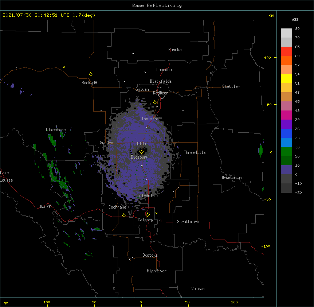Click the Blackfalds city label
314x307 pixels.
pyautogui.click(x=161, y=81)
